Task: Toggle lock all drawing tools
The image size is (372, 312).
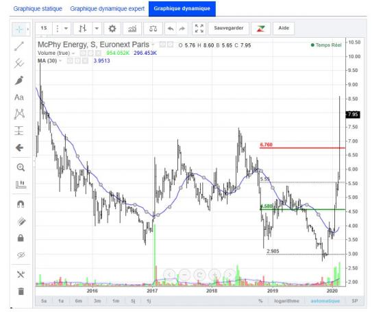Action: [21, 238]
